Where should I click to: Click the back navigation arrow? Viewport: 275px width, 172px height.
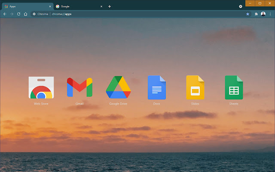(5, 14)
